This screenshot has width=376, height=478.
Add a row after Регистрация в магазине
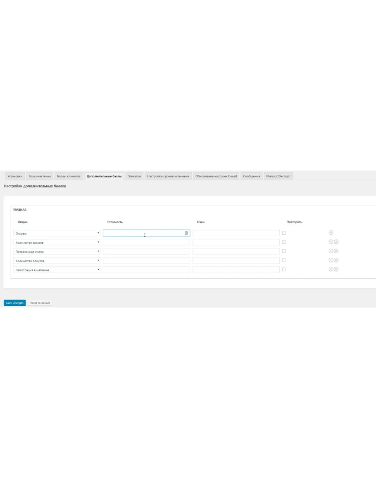[331, 269]
